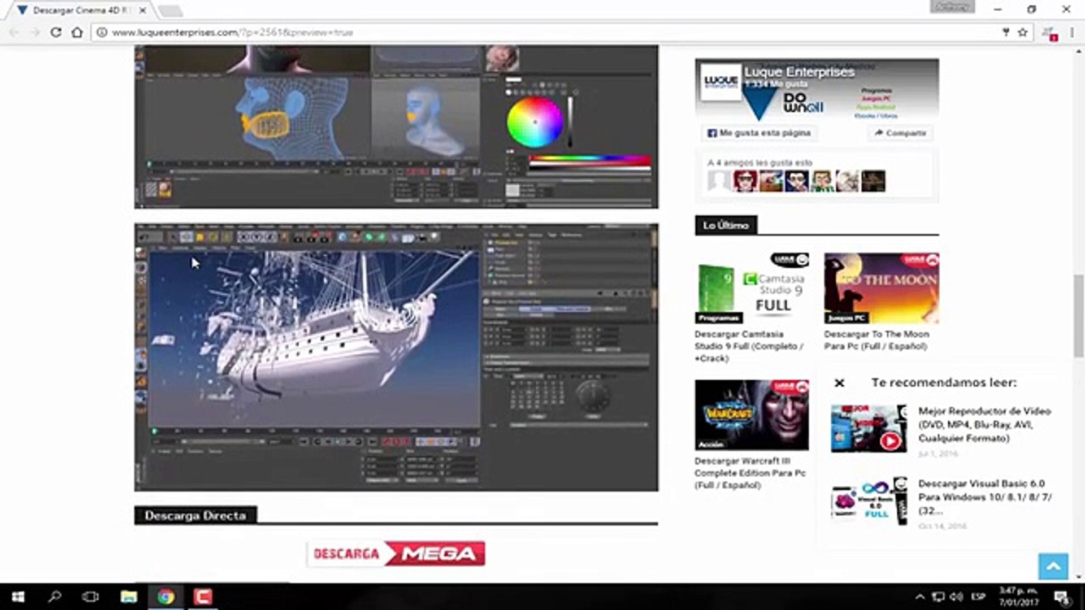The width and height of the screenshot is (1085, 610).
Task: Open the Chrome profile button in the title bar
Action: point(952,7)
